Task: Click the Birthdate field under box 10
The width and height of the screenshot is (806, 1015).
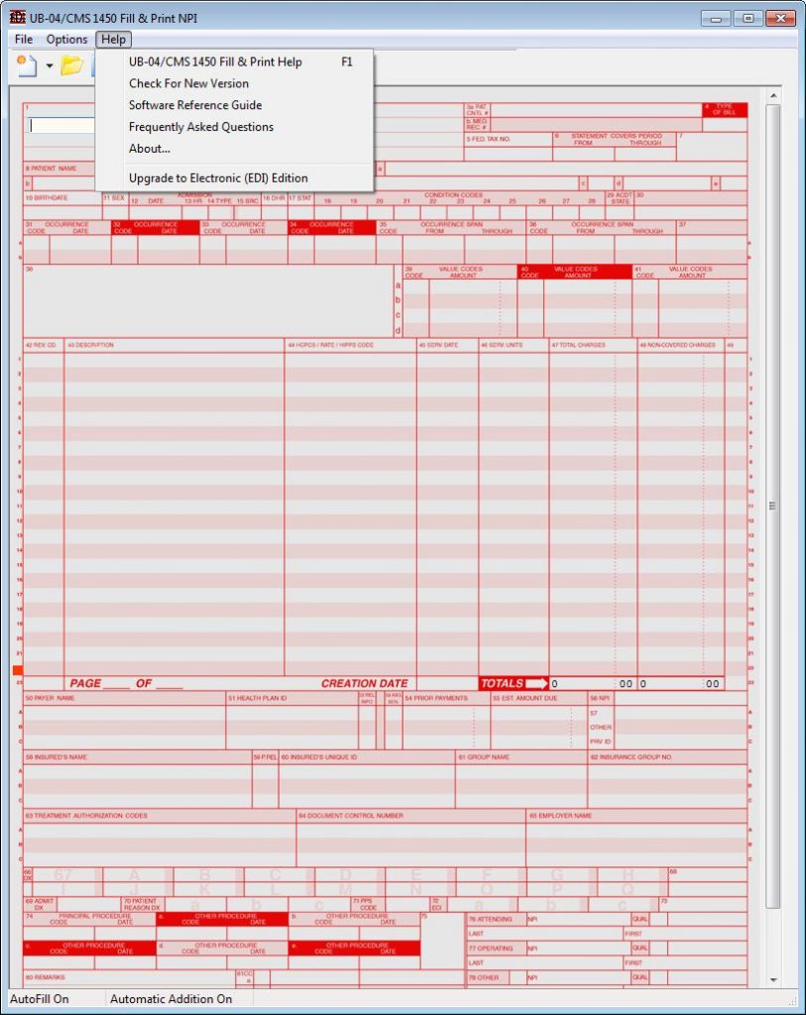Action: coord(62,212)
